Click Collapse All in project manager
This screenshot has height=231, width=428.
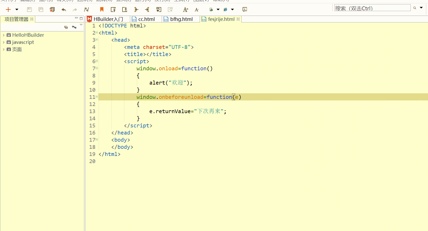(66, 27)
